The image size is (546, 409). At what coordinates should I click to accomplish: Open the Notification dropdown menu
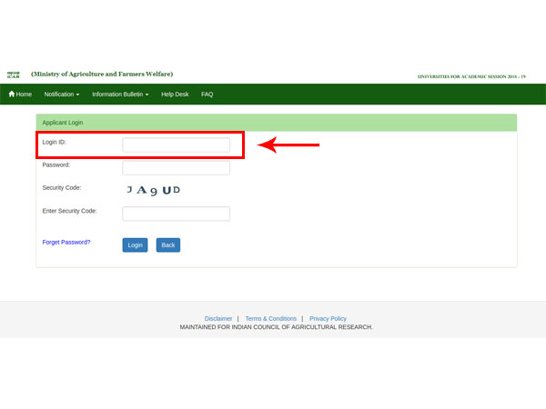tap(62, 95)
